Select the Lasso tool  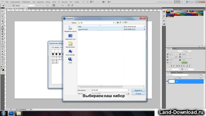[x=3, y=16]
